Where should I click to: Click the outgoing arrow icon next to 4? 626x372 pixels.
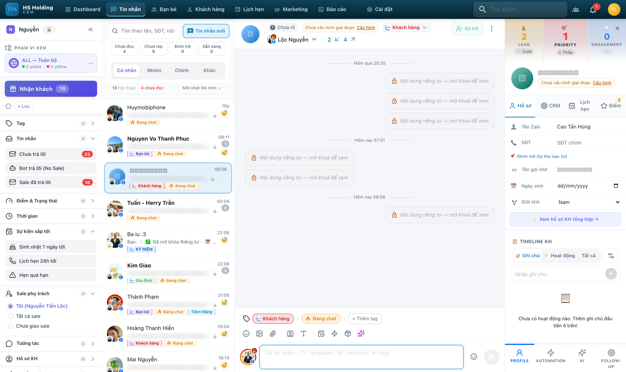click(353, 40)
